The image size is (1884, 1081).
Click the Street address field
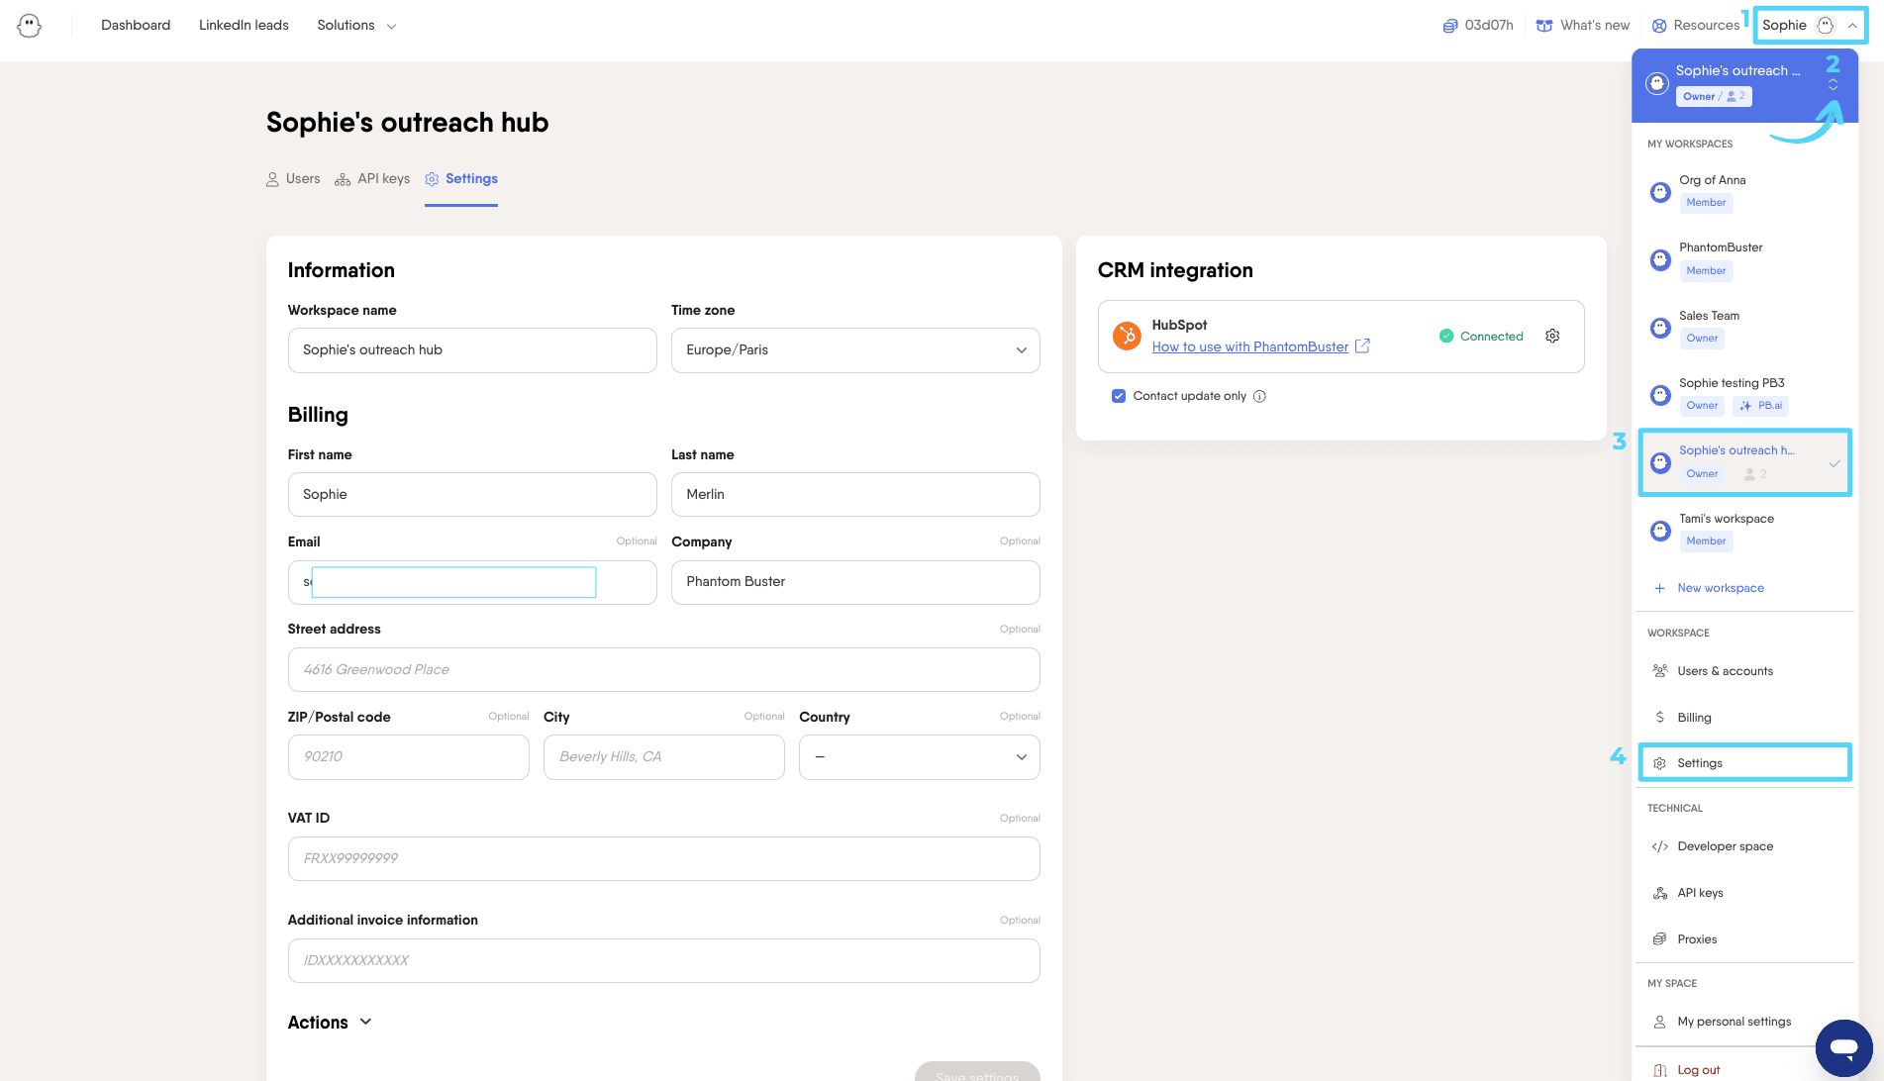tap(663, 670)
